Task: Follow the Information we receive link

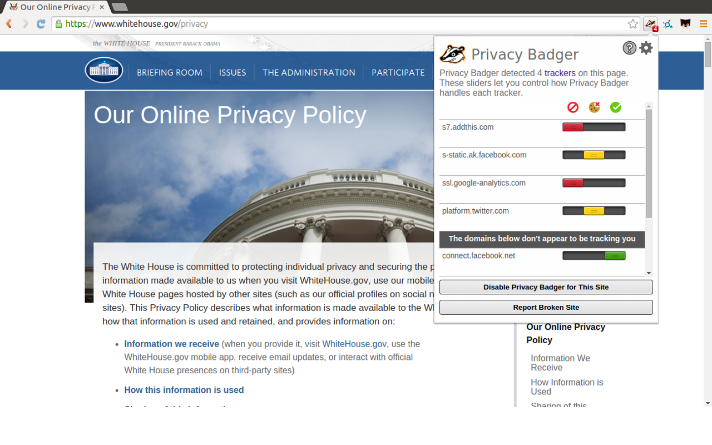Action: pyautogui.click(x=171, y=343)
